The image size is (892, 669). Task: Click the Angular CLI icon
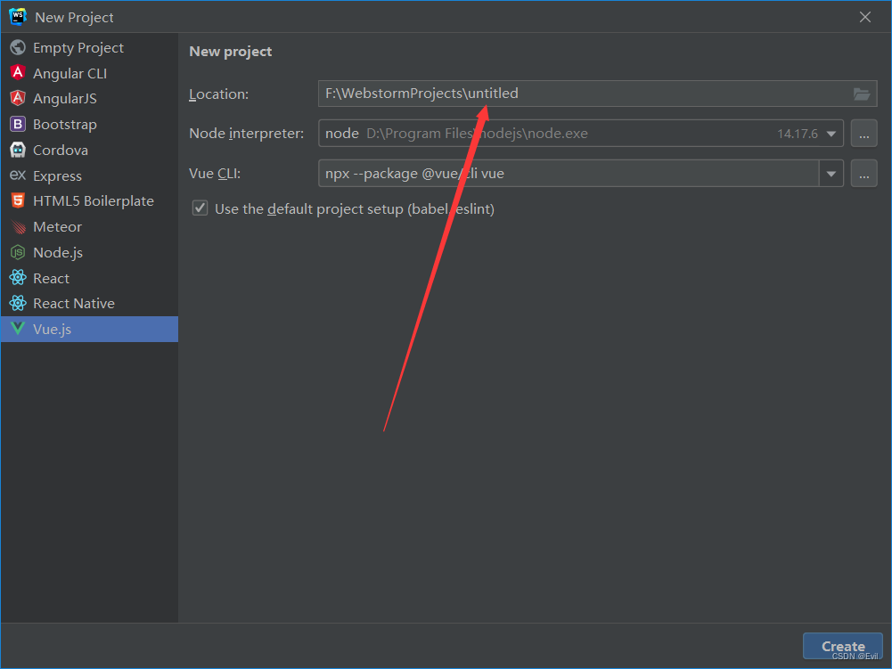[17, 73]
